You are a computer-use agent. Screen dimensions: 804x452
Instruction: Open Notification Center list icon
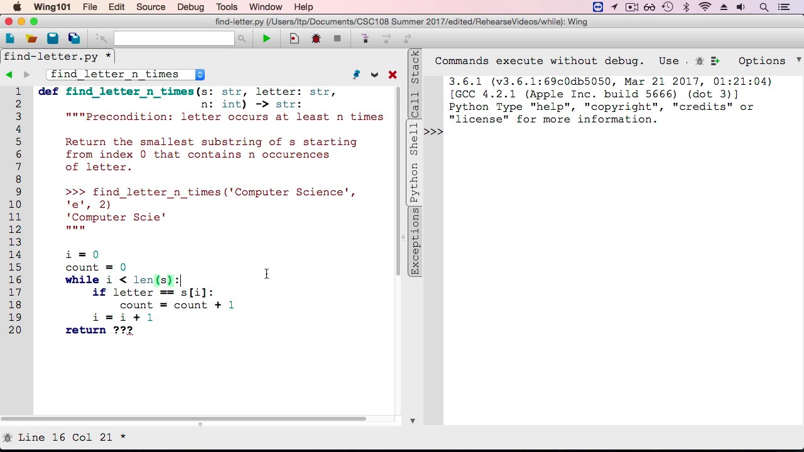point(783,7)
